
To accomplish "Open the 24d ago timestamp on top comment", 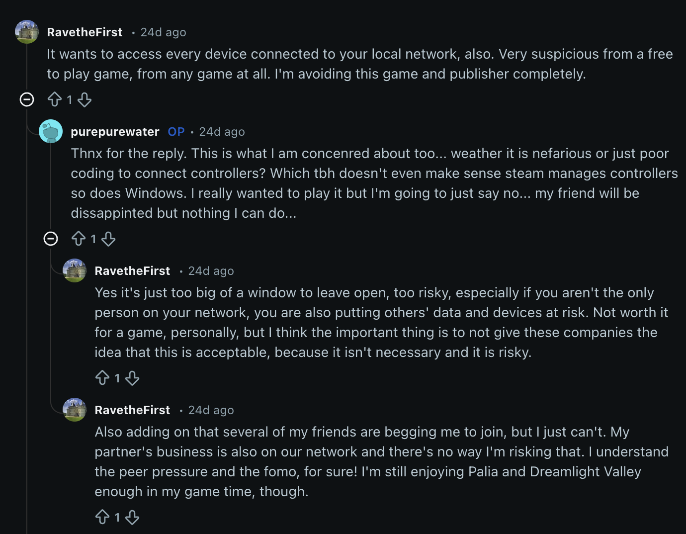I will 163,32.
